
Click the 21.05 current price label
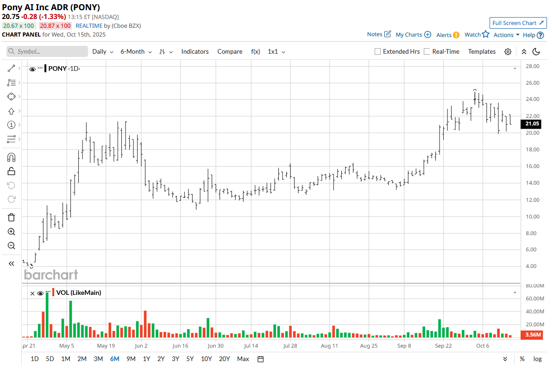tap(532, 124)
